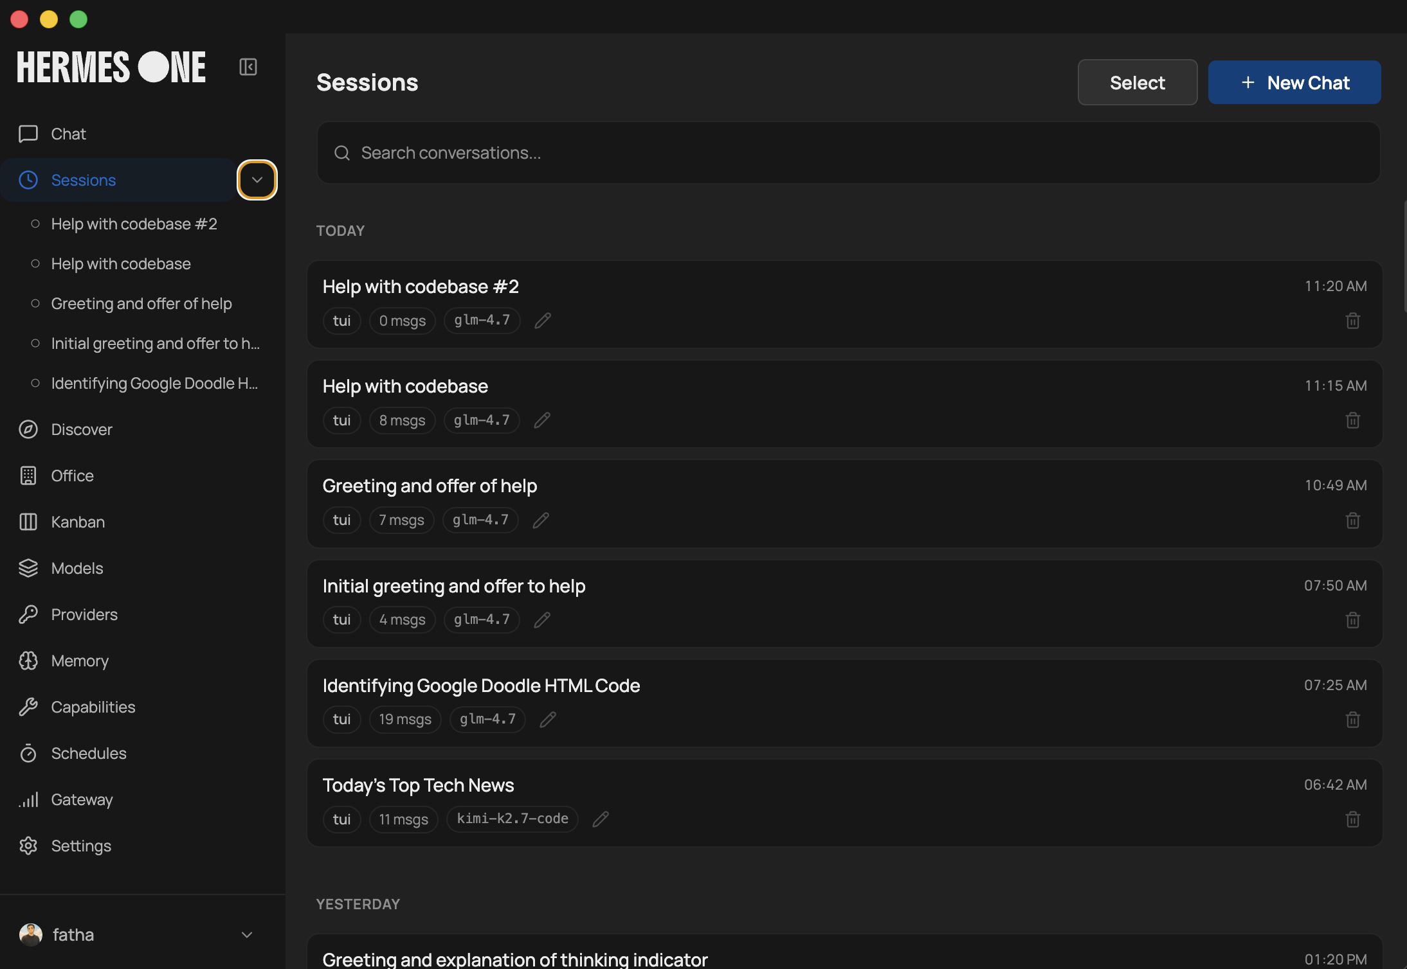Collapse the Sessions list chevron
The width and height of the screenshot is (1407, 969).
coord(257,180)
